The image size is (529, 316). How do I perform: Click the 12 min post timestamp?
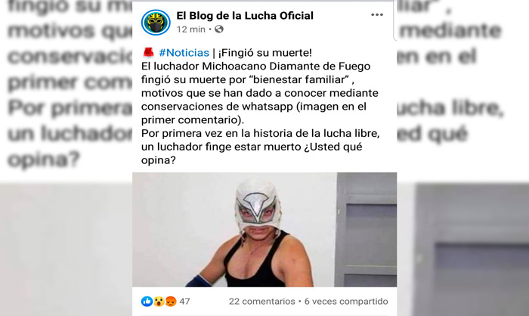point(191,29)
